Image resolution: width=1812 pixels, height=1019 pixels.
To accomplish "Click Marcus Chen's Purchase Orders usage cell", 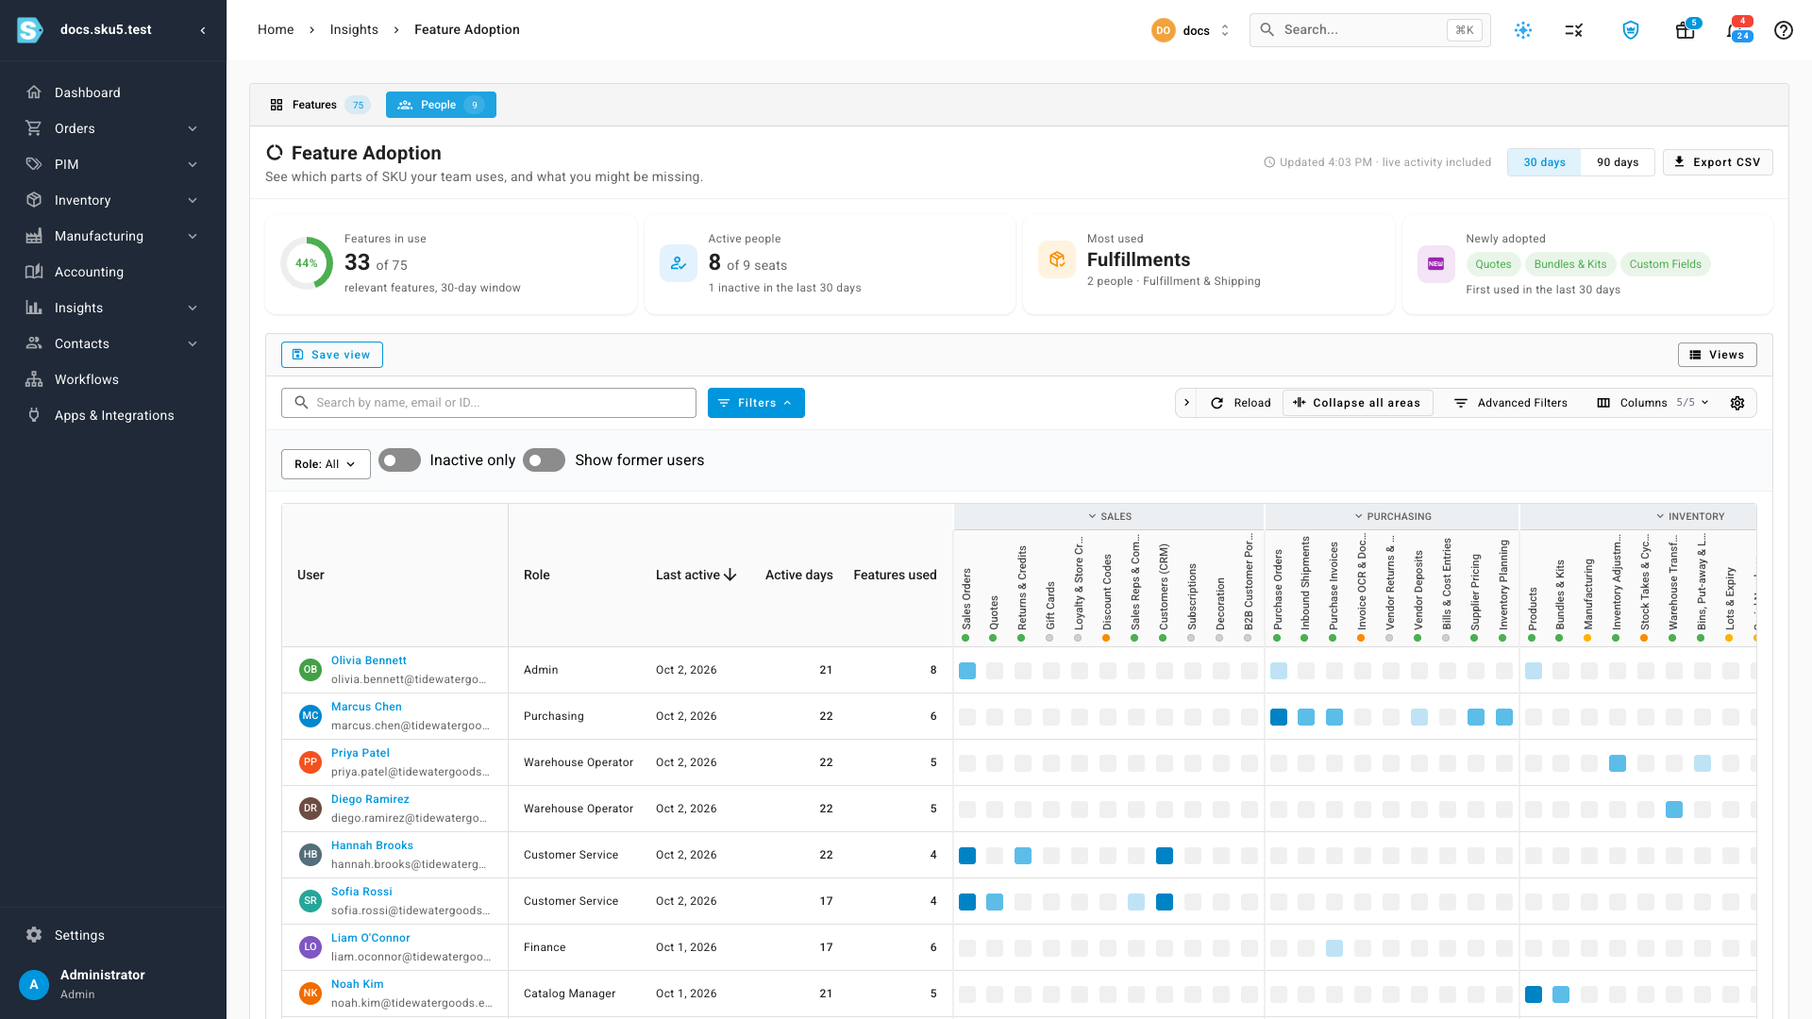I will point(1279,717).
